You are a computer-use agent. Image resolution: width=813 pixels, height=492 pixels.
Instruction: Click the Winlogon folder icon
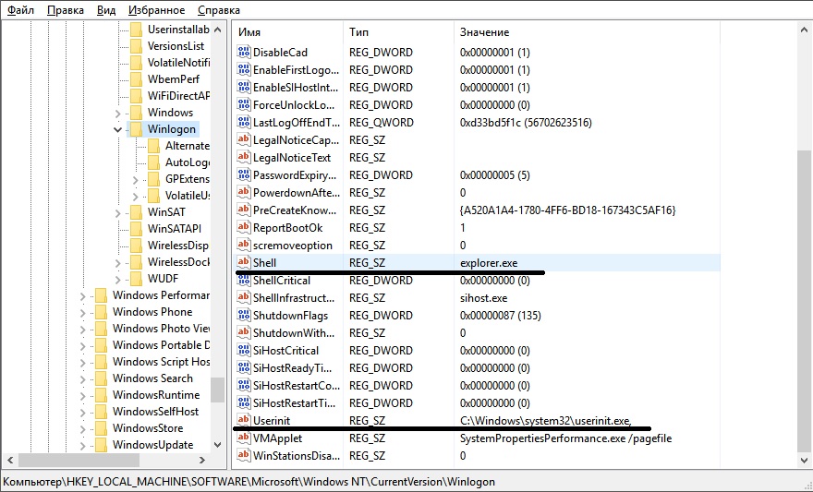(x=137, y=129)
